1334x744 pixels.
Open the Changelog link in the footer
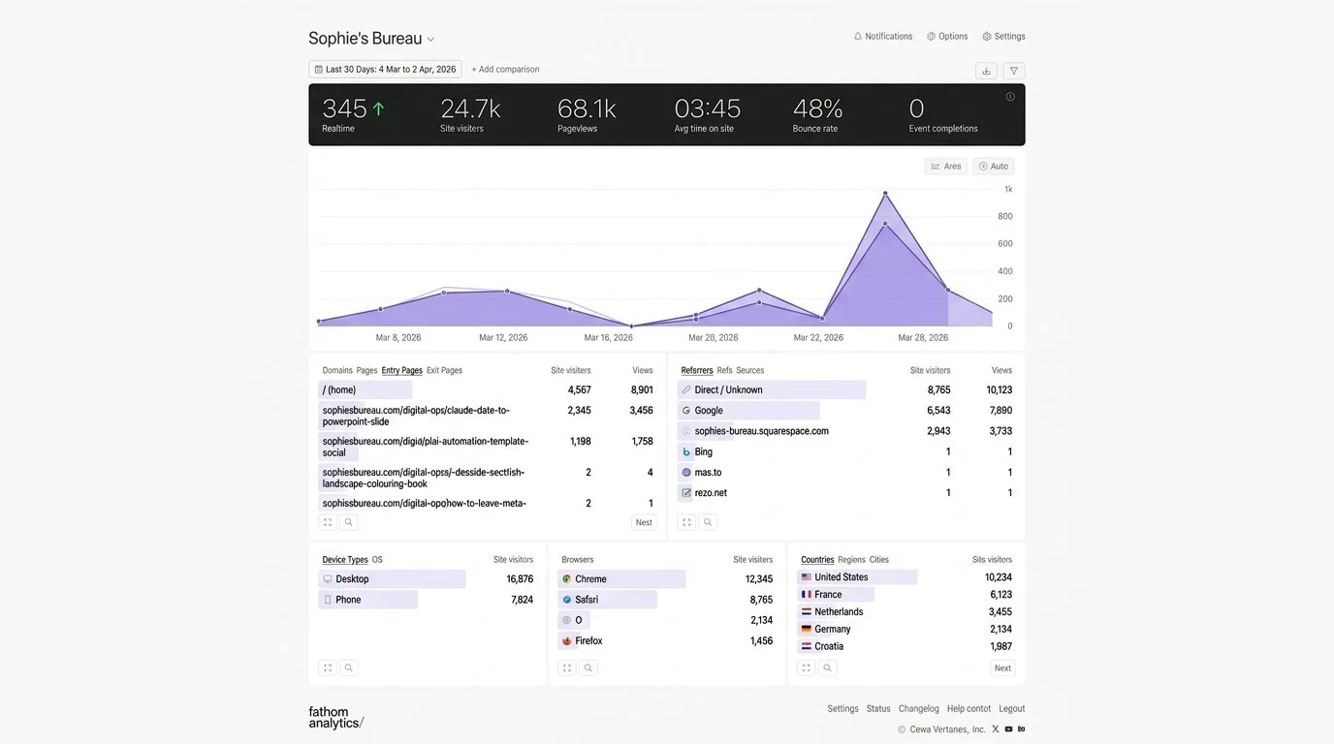pyautogui.click(x=917, y=708)
